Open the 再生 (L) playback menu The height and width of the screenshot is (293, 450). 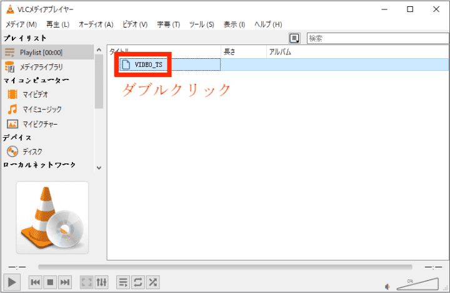[57, 24]
